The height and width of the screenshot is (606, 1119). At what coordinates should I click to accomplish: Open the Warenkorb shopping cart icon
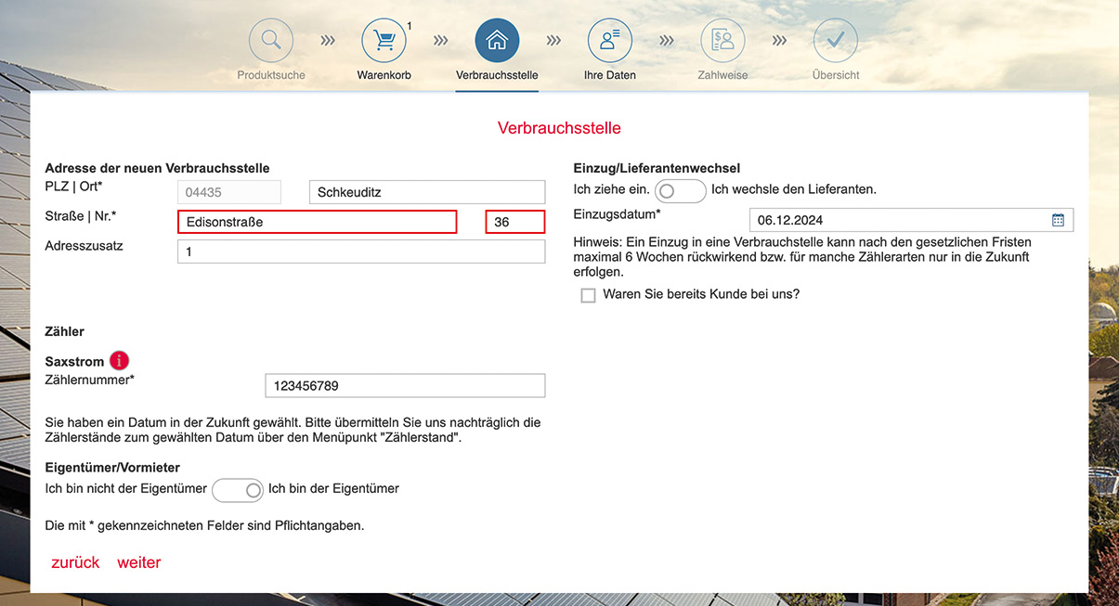384,41
